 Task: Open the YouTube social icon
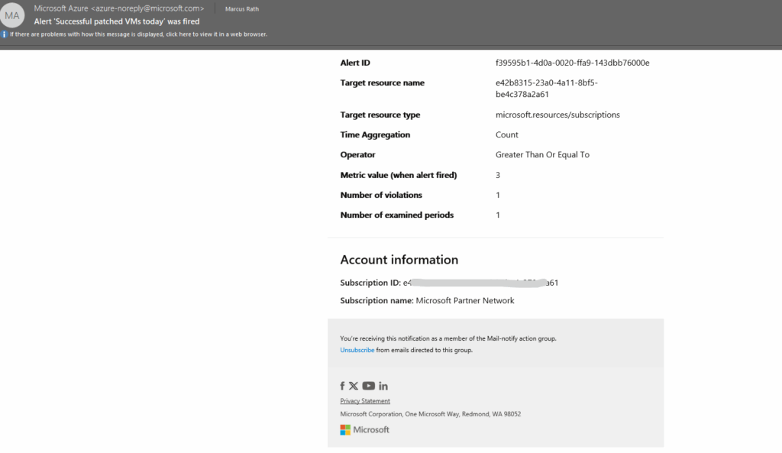[x=369, y=386]
